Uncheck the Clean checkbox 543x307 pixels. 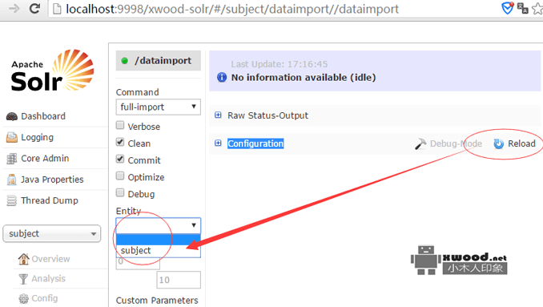[x=120, y=142]
